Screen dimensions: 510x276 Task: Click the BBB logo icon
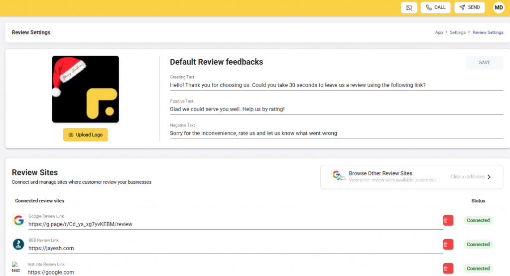tap(18, 244)
